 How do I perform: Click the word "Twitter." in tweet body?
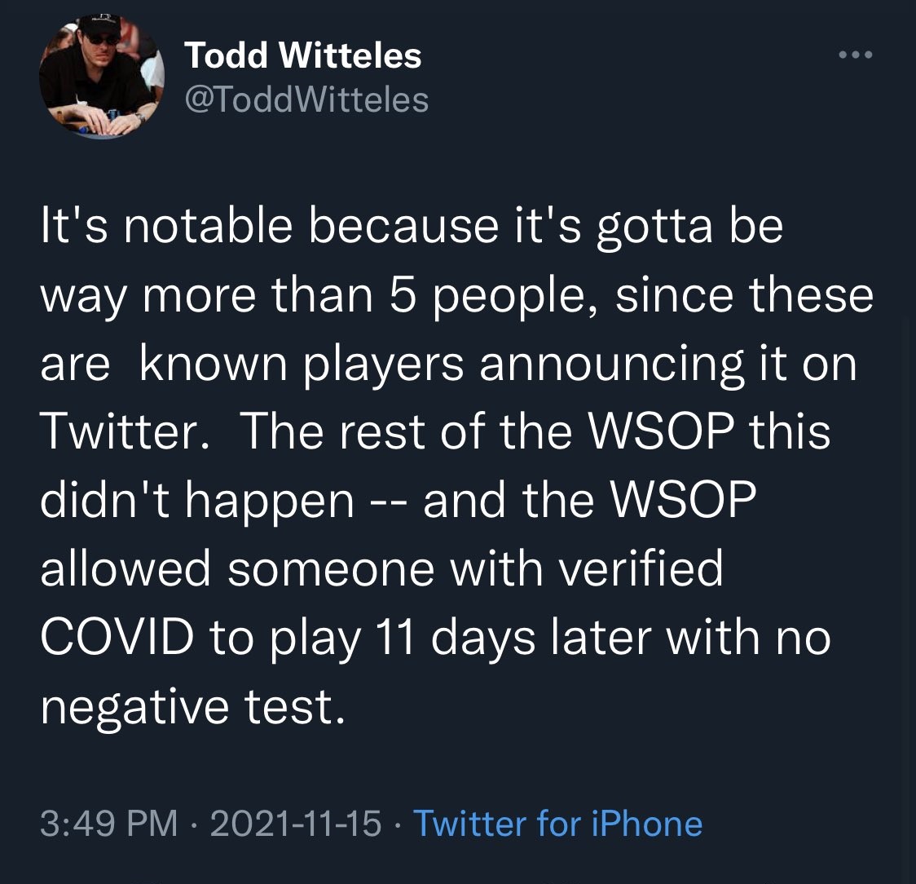130,431
